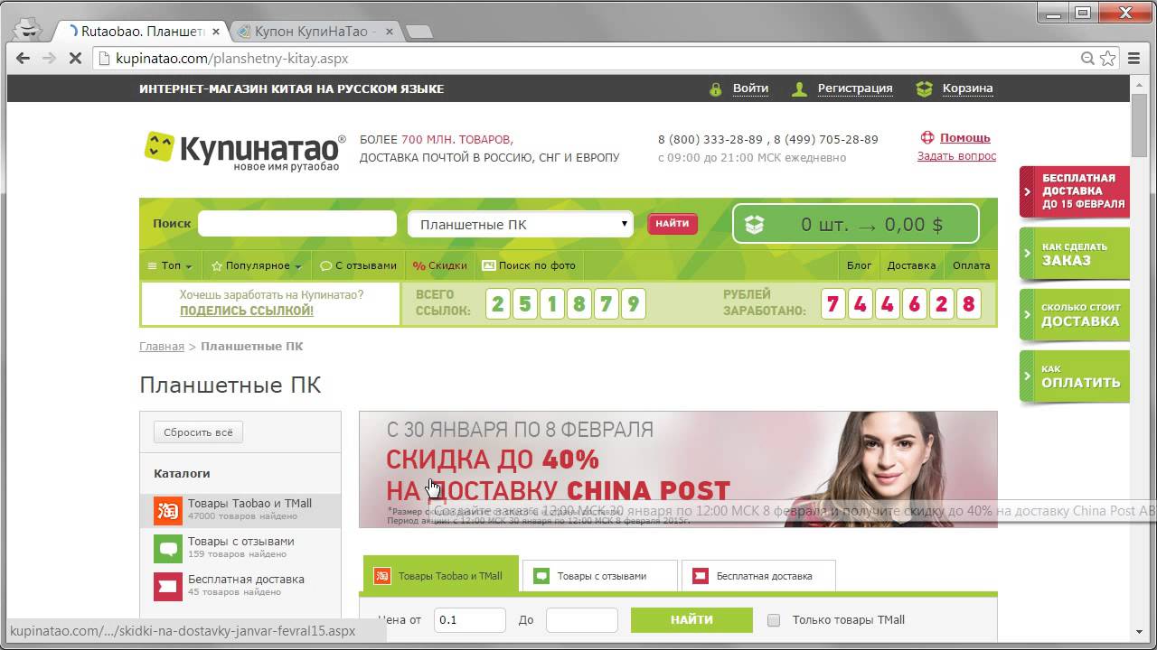Open Chrome menu hamburger icon
This screenshot has height=650, width=1157.
(x=1133, y=59)
